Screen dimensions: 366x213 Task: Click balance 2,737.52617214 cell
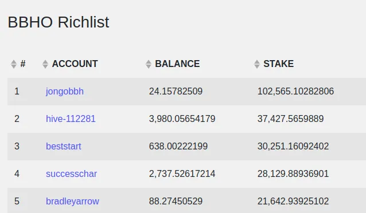pos(182,174)
